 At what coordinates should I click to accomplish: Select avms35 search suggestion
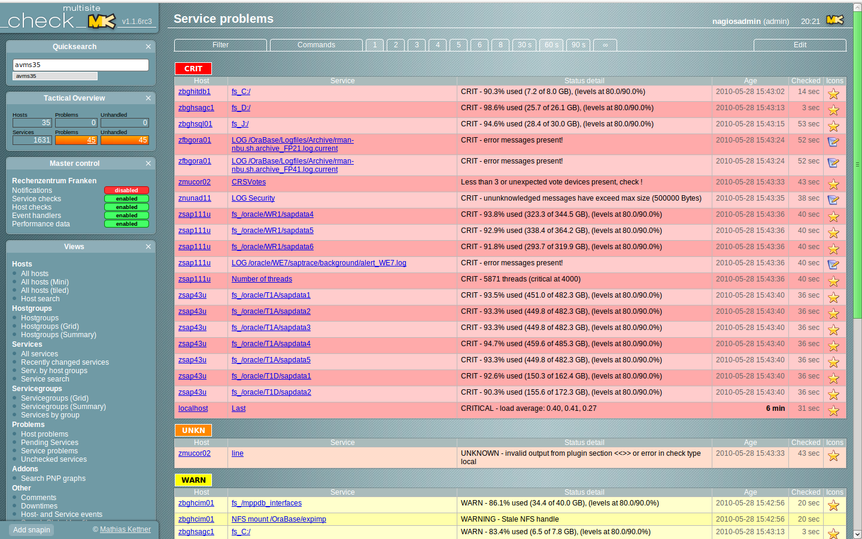coord(55,76)
